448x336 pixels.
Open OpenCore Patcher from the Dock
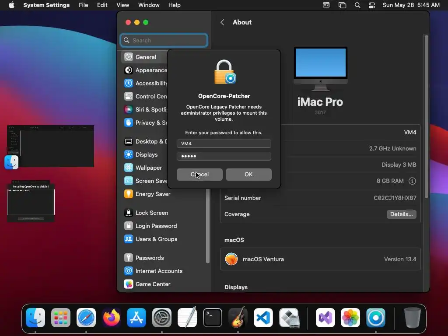(x=375, y=318)
